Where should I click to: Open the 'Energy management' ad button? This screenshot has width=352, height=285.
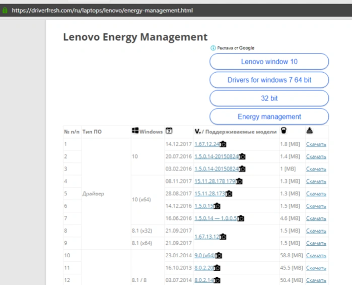pos(269,117)
